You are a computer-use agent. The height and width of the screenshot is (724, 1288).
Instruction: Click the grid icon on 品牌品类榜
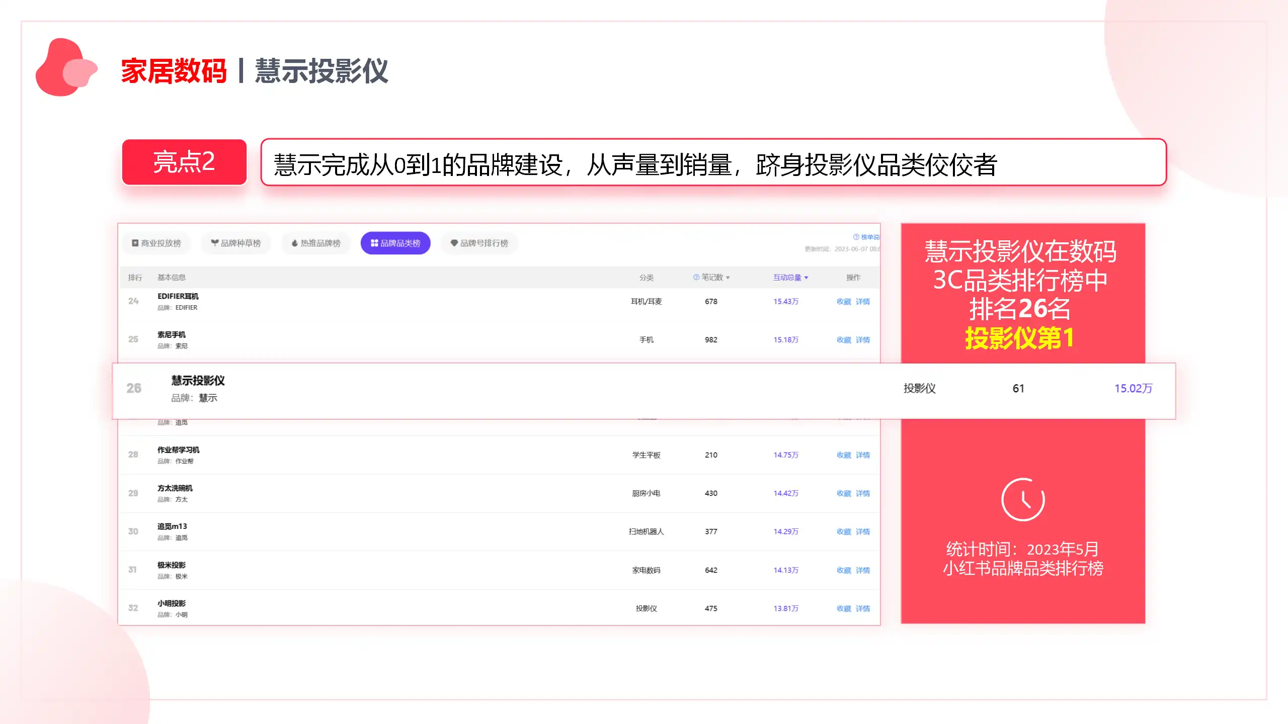(x=374, y=243)
